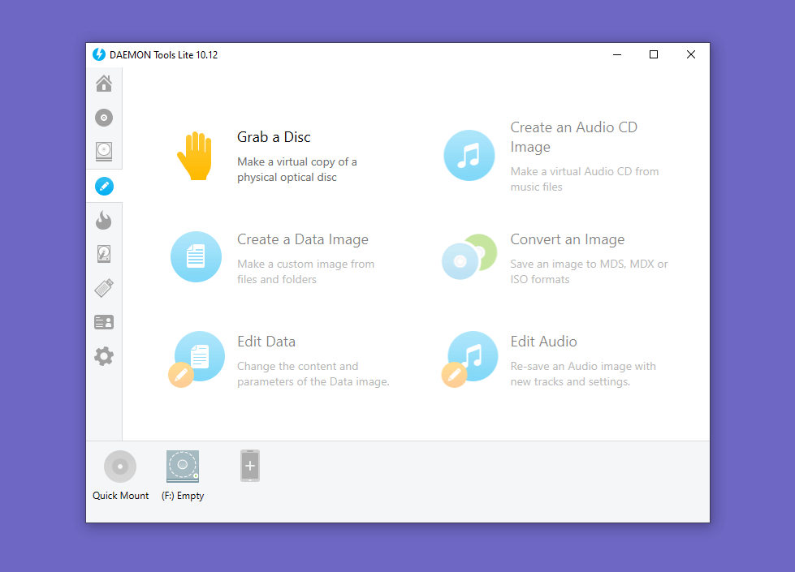Screen dimensions: 795x572
Task: Click the DAEMON Tools Lite 10.12 title text
Action: tap(164, 54)
